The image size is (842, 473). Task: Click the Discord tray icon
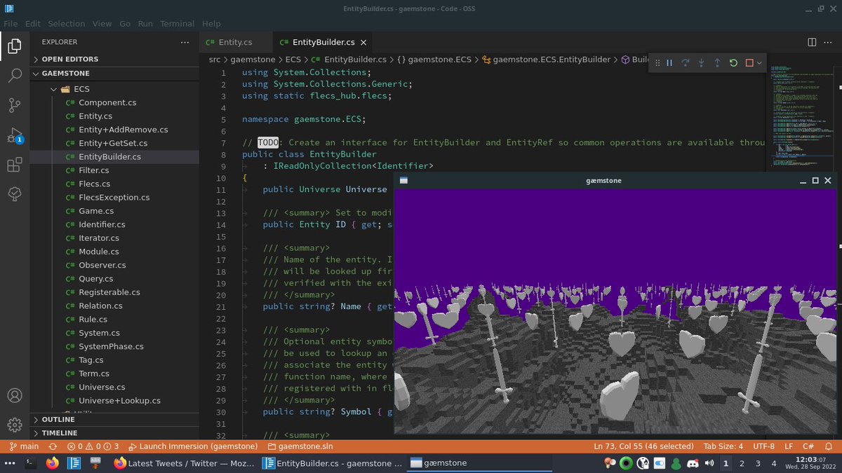(692, 463)
